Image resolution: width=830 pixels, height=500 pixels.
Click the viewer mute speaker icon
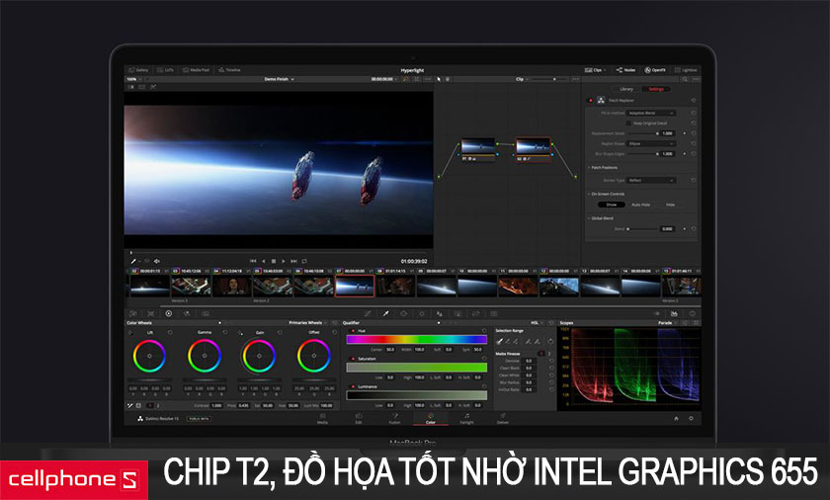click(157, 261)
